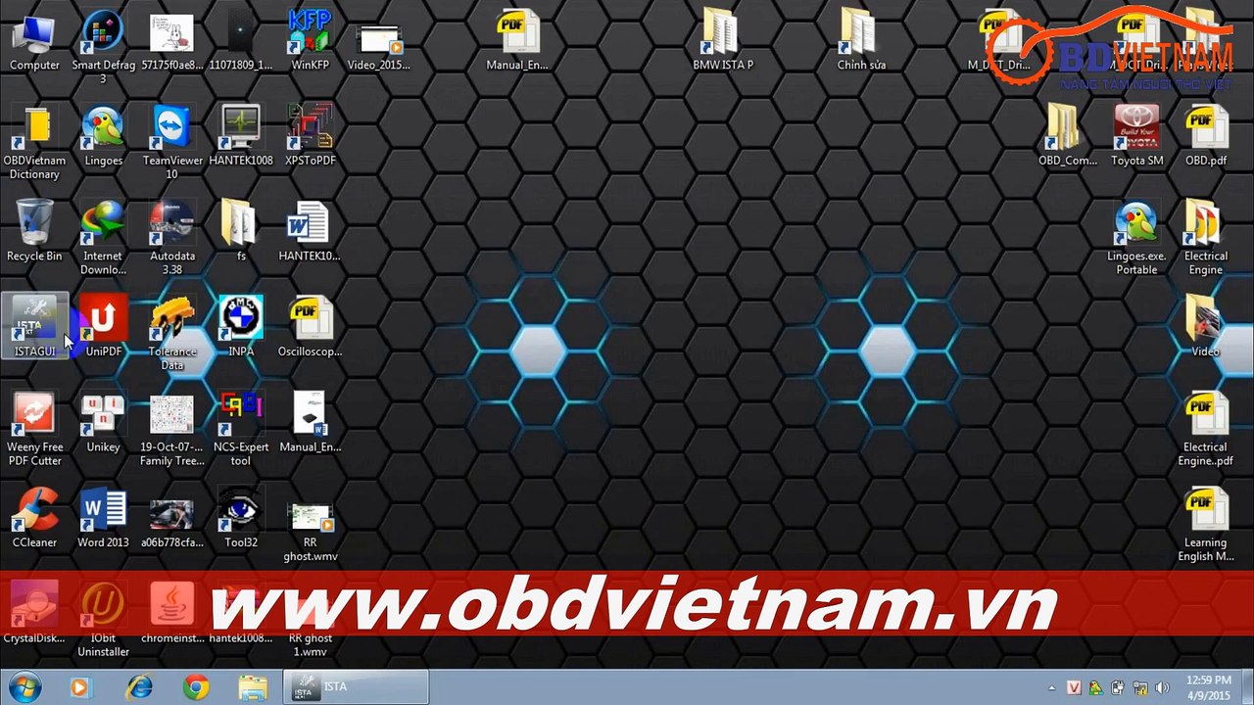Screen dimensions: 1254x705
Task: Select the OBD_Com... folder
Action: [x=1068, y=135]
